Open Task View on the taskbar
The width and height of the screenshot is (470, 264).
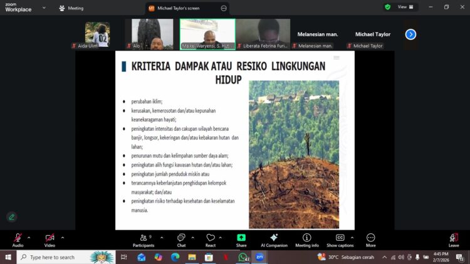click(x=123, y=257)
